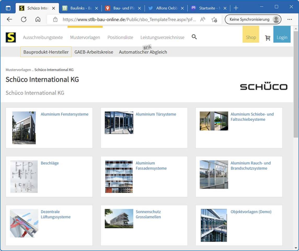Open the site search magnifier
The width and height of the screenshot is (299, 251).
click(194, 37)
